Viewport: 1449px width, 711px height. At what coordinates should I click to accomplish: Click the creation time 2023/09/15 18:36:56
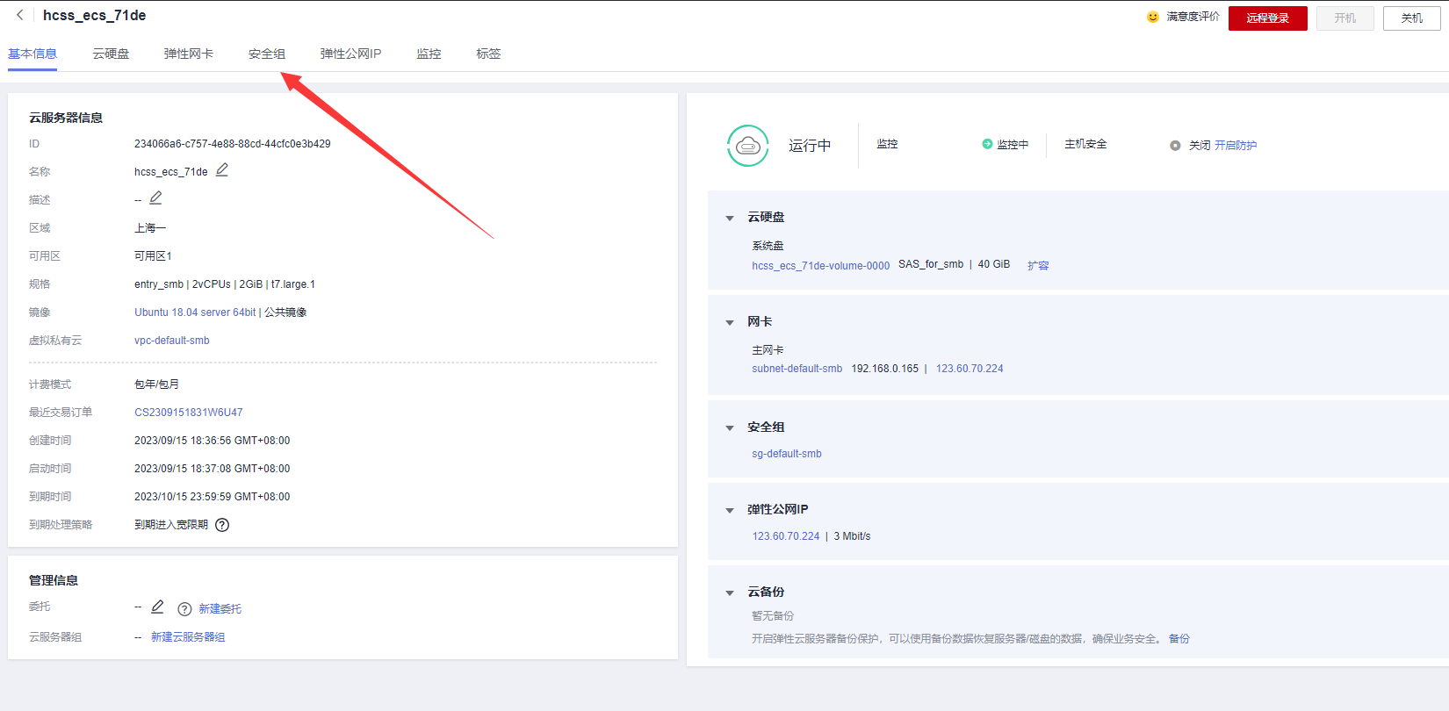point(213,441)
